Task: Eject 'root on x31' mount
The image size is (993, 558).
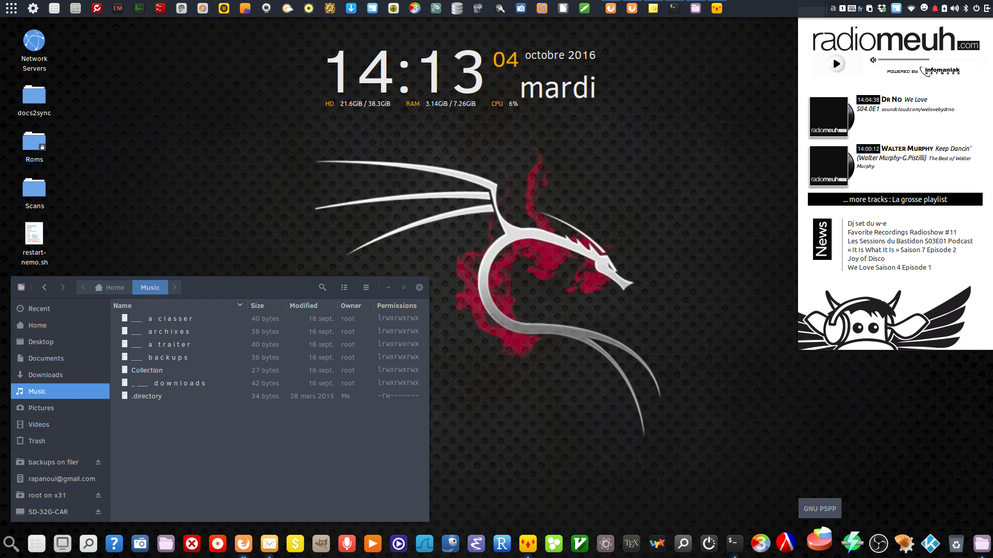Action: point(98,495)
